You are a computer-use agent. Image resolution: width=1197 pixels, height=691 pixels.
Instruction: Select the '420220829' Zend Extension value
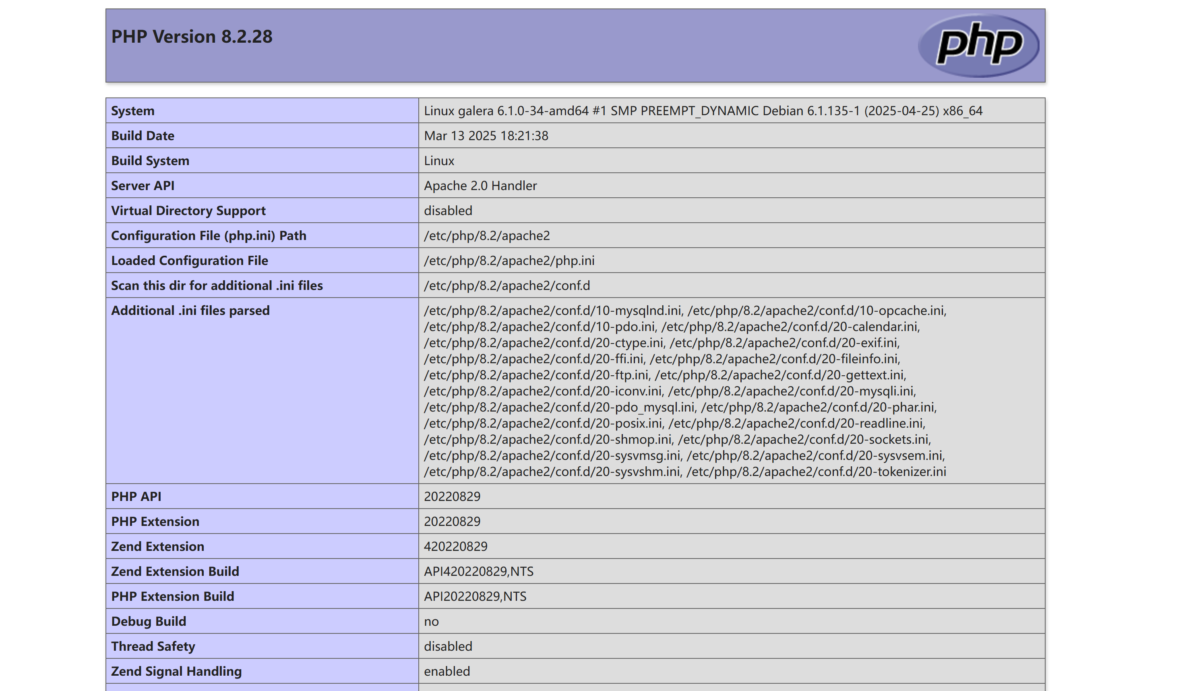pyautogui.click(x=455, y=547)
